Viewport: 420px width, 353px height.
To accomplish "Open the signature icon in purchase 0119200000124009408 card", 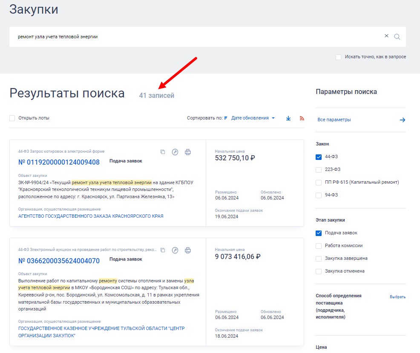I will 175,152.
